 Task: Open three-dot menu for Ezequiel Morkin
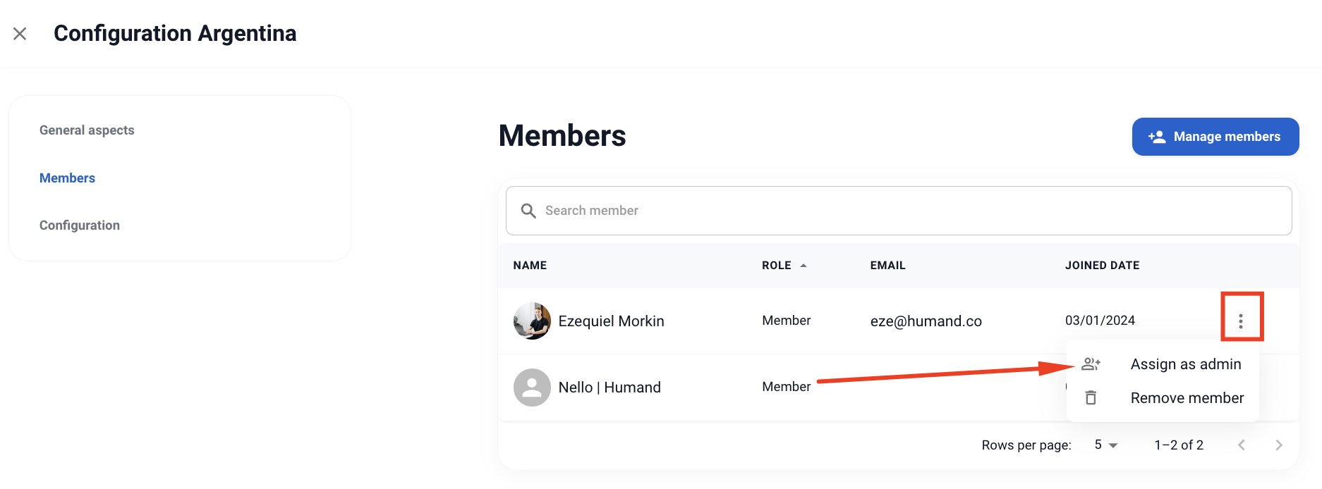click(x=1241, y=321)
